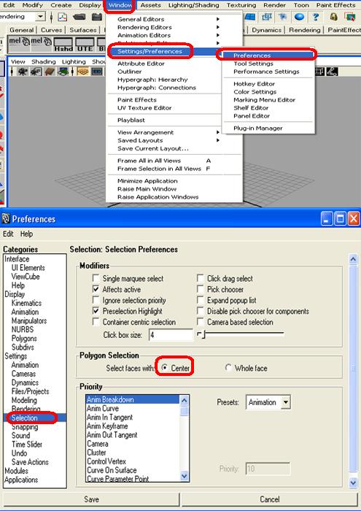Screen dimensions: 361x511
Task: Enable Single marquee select checkbox
Action: [96, 279]
